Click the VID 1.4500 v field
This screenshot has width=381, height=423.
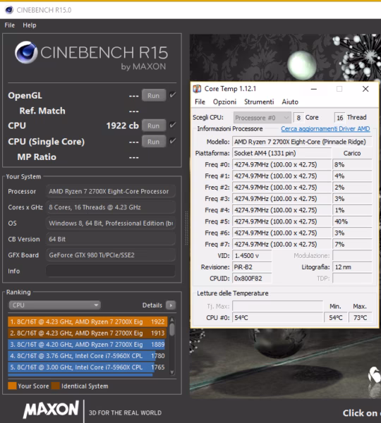pos(252,255)
